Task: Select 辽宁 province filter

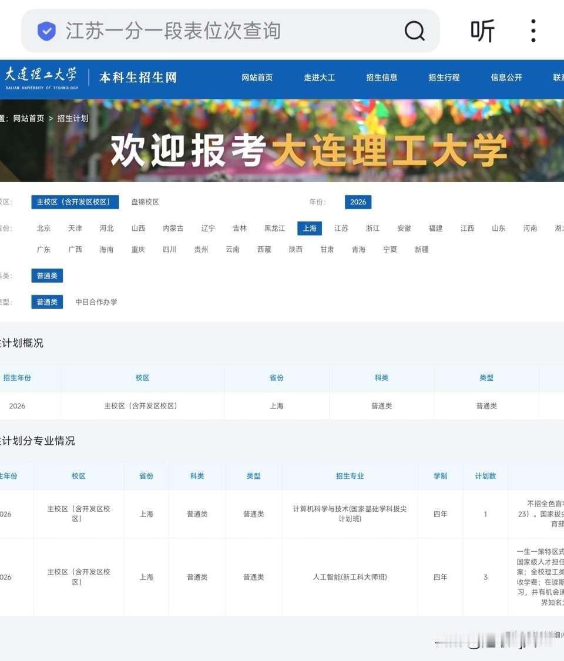Action: coord(208,228)
